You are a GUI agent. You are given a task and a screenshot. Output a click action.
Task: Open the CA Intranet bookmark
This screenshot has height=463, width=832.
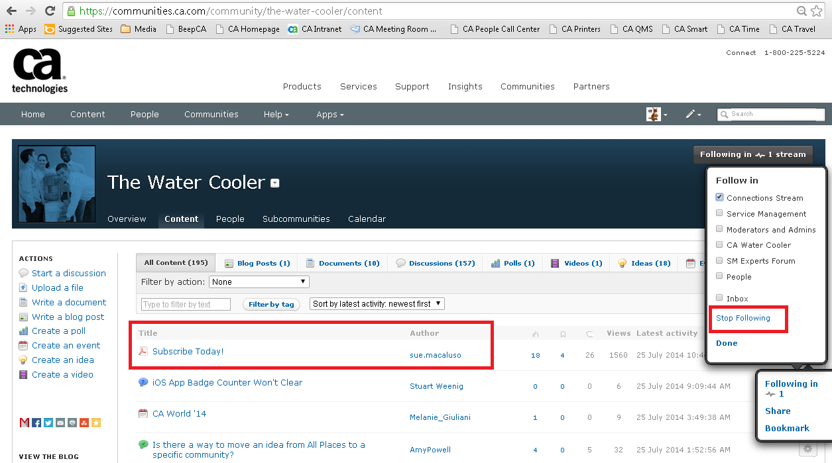pyautogui.click(x=315, y=29)
